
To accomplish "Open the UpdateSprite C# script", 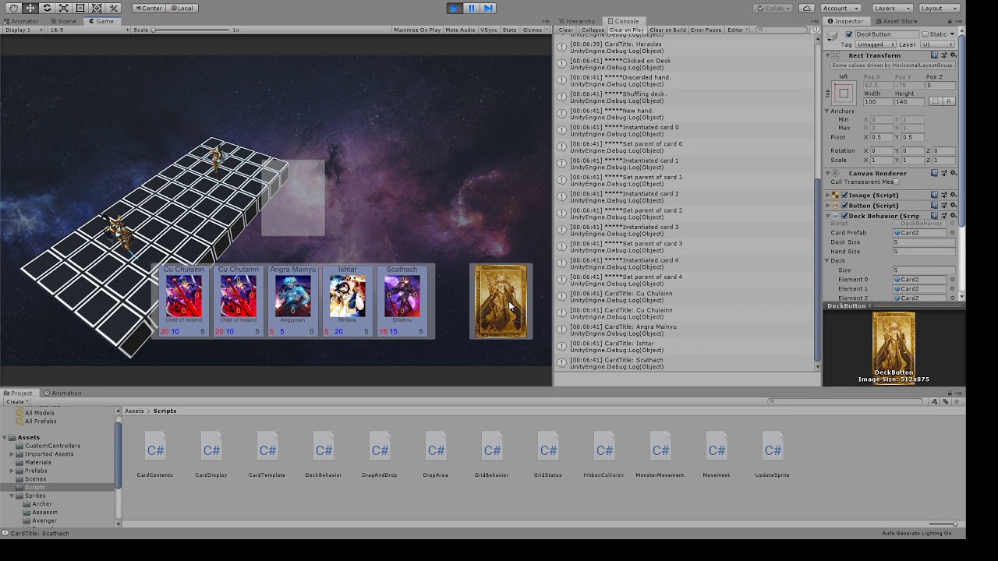I will (773, 455).
